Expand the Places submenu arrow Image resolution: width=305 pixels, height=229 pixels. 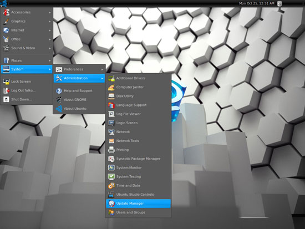click(x=50, y=60)
